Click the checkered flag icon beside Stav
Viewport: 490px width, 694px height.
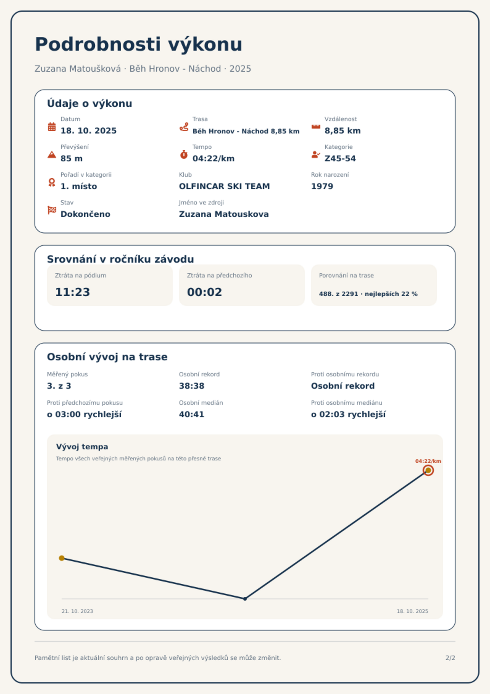(52, 210)
